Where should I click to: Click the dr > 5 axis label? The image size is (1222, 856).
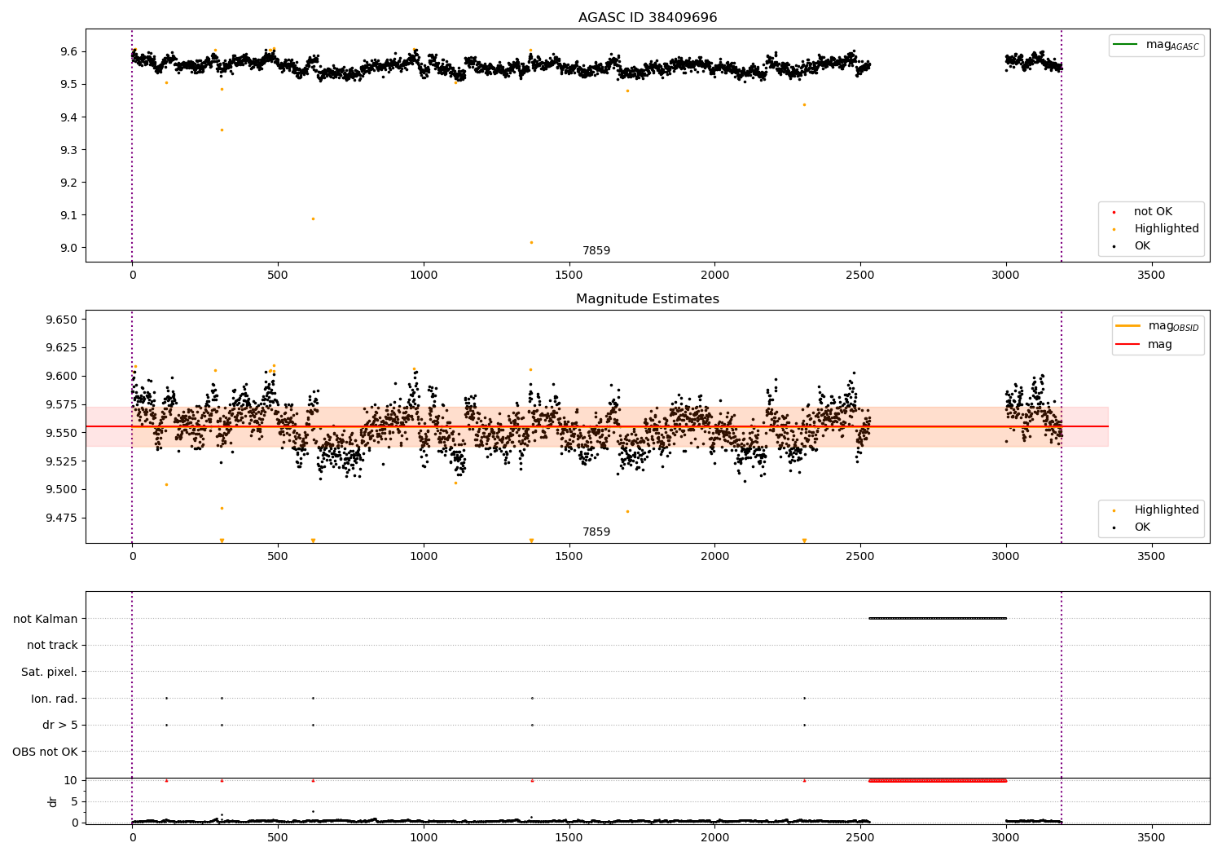click(60, 725)
